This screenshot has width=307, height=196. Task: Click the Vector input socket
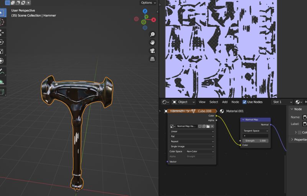[x=167, y=161]
